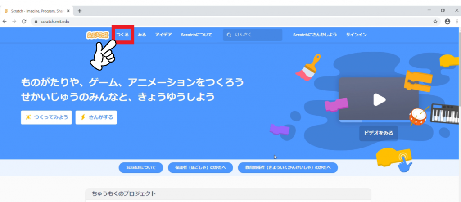Click the ちゅうもくのプロジェクト heading
The image size is (461, 202).
[x=123, y=193]
